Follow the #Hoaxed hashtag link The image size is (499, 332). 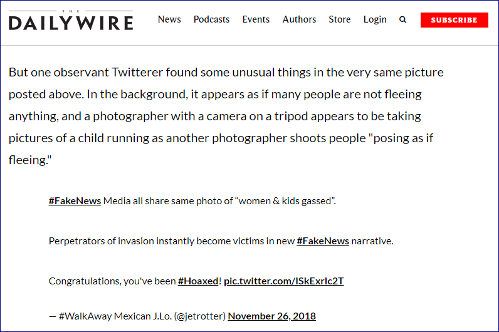pyautogui.click(x=198, y=281)
